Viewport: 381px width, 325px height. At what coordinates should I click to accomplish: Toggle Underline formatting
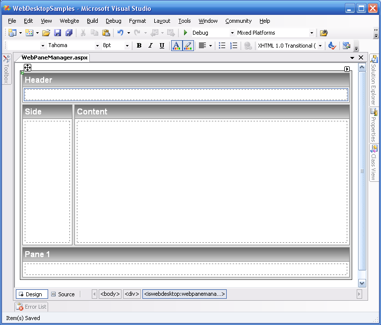(x=162, y=46)
